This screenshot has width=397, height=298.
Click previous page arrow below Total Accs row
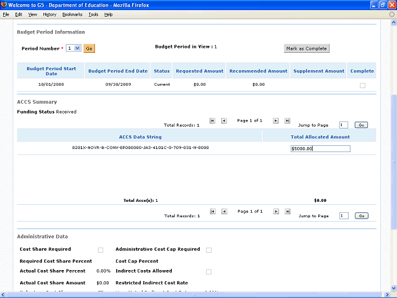click(224, 212)
